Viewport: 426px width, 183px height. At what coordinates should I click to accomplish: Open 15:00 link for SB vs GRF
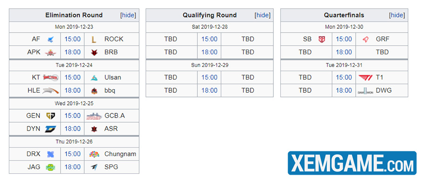point(344,39)
